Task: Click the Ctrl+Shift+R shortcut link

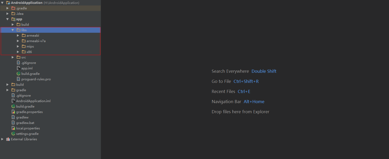Action: [246, 82]
